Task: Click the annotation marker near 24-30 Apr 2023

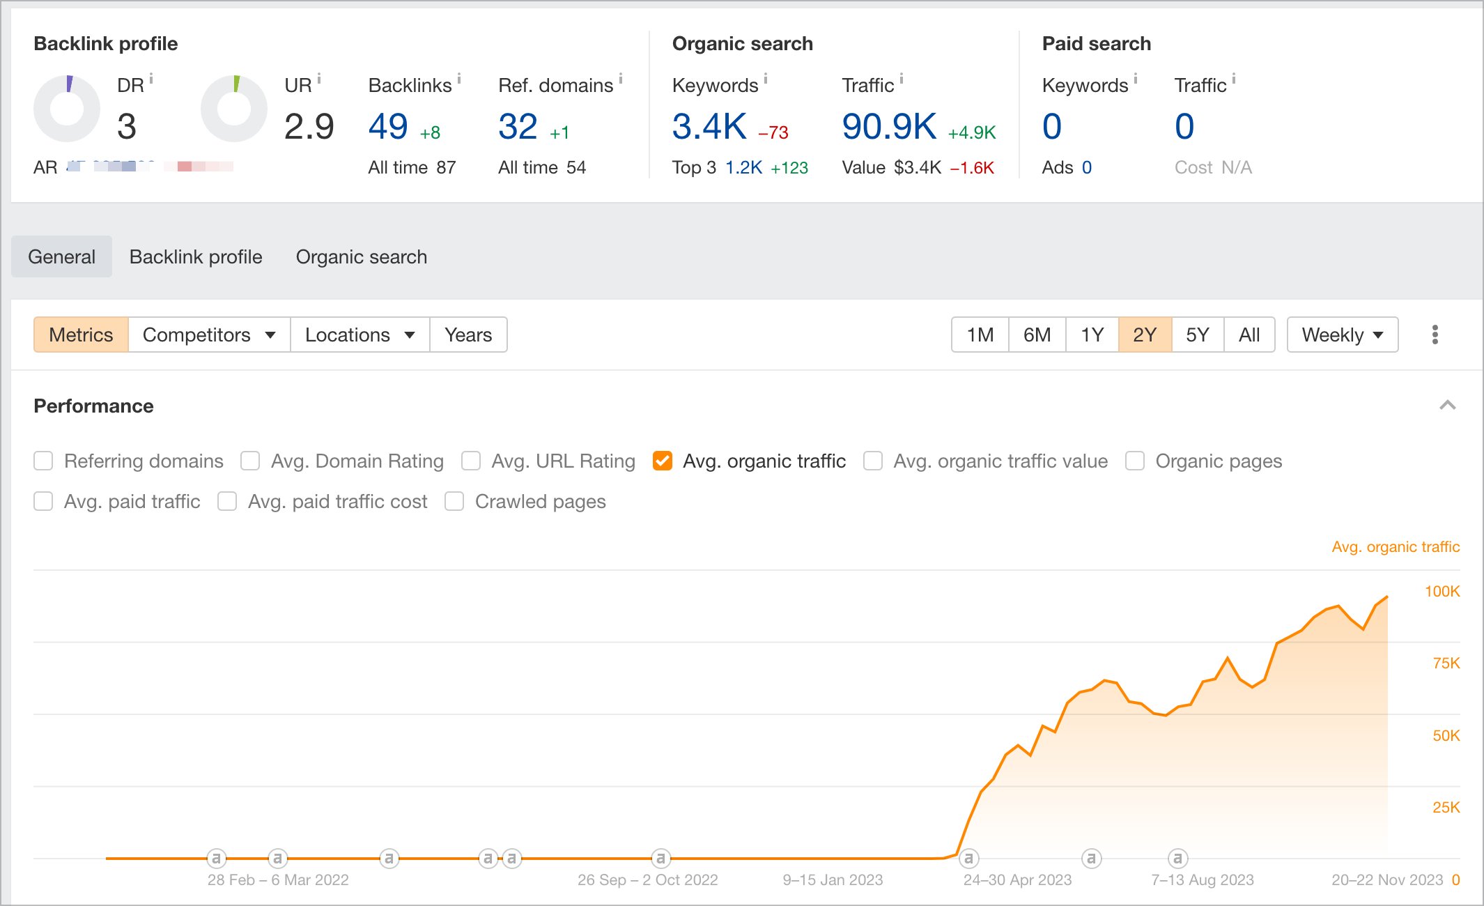Action: coord(969,858)
